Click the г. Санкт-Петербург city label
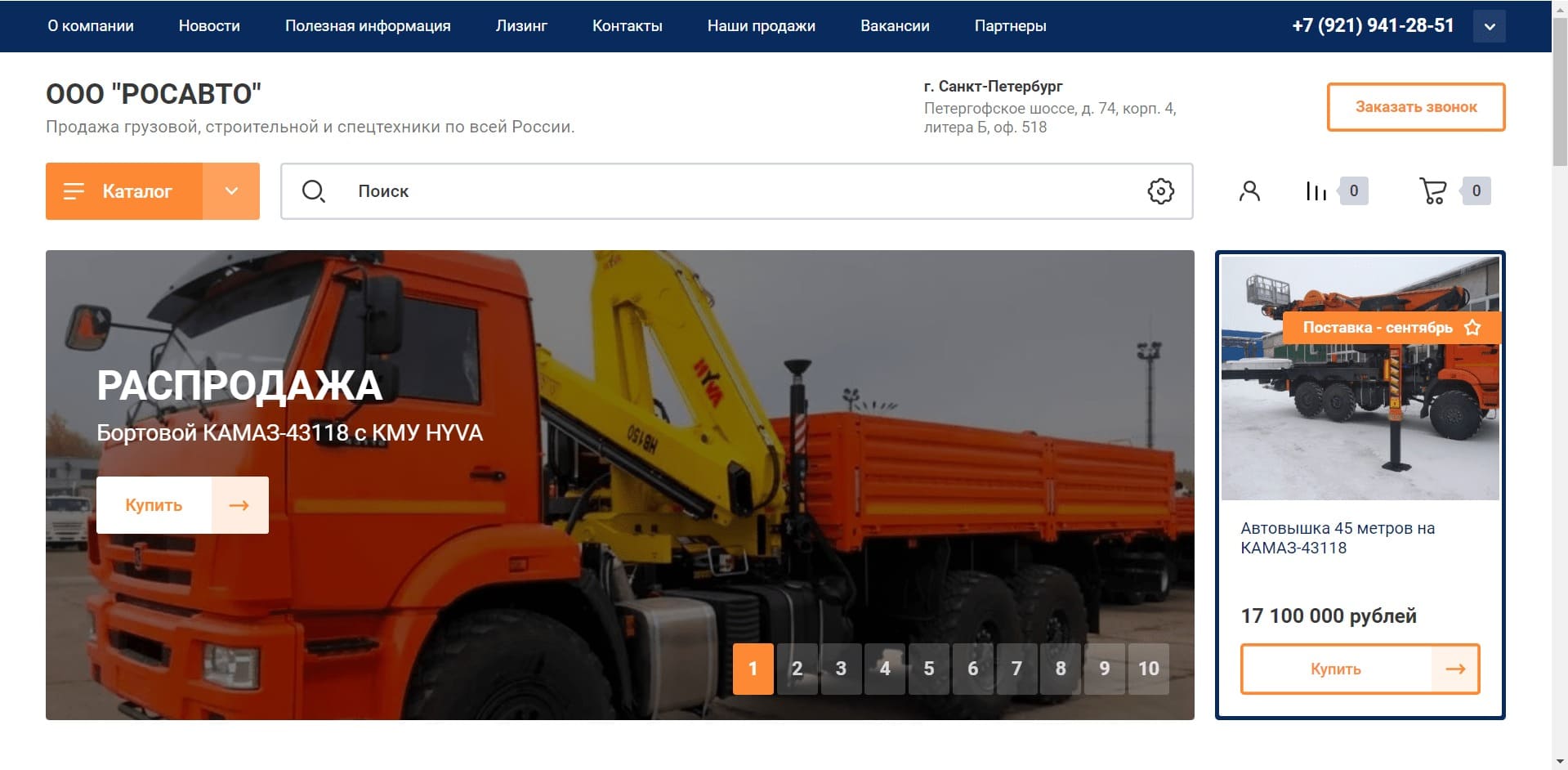The height and width of the screenshot is (770, 1568). pyautogui.click(x=994, y=87)
